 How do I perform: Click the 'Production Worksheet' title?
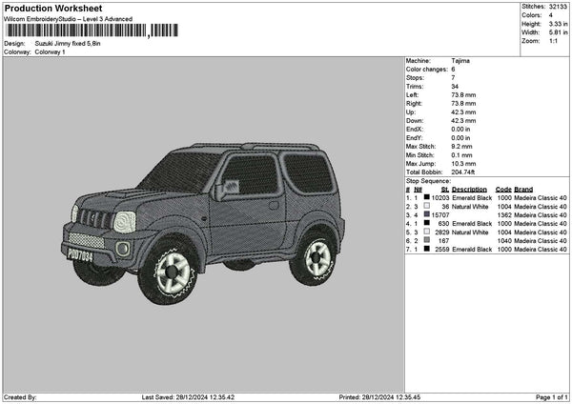(53, 8)
